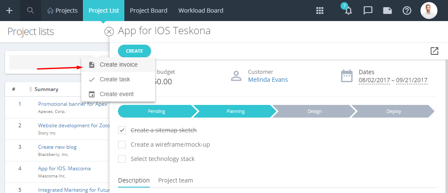
Task: Open the chat messages icon
Action: pos(368,11)
